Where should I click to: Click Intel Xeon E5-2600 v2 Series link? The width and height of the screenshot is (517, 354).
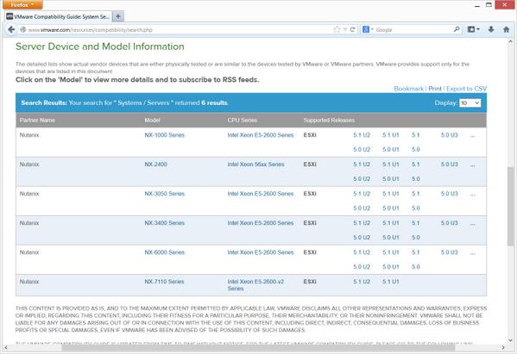(x=255, y=285)
